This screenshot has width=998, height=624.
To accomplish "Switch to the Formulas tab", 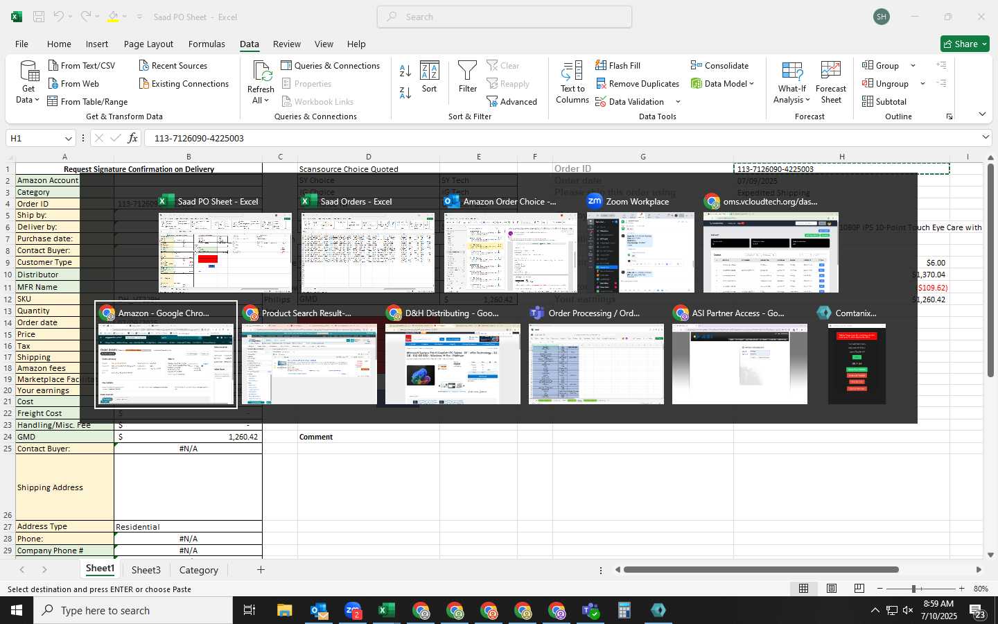I will pos(207,44).
